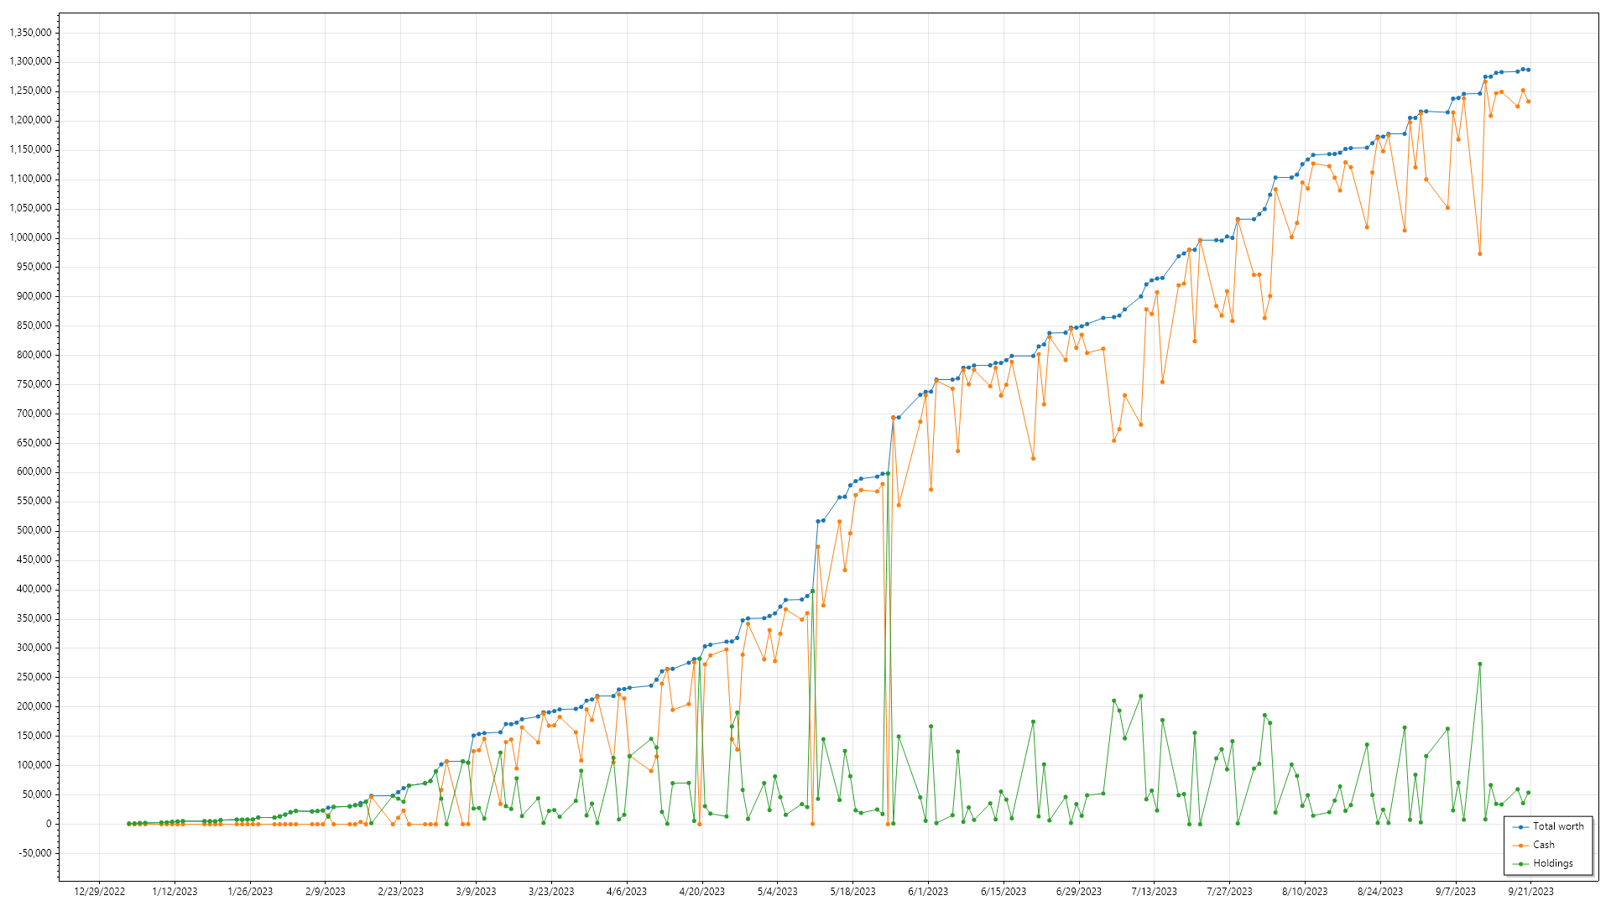
Task: Click the 350,000 y-axis label
Action: (34, 619)
